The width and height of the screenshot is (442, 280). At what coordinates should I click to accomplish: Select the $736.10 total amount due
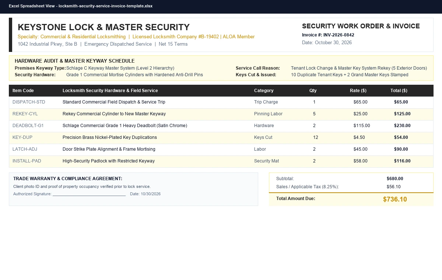tap(395, 200)
